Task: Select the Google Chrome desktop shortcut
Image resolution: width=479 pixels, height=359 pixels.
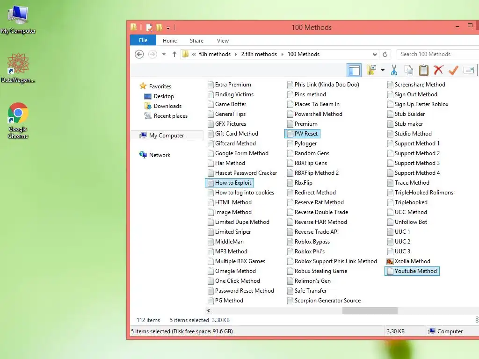Action: [x=18, y=121]
